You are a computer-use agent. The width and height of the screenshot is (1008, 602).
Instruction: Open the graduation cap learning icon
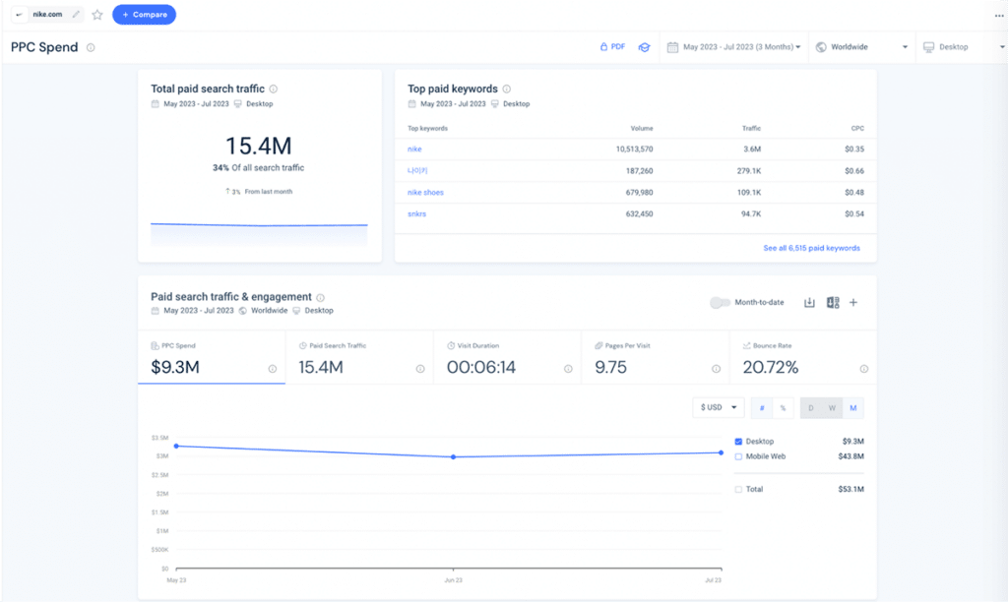pyautogui.click(x=644, y=47)
